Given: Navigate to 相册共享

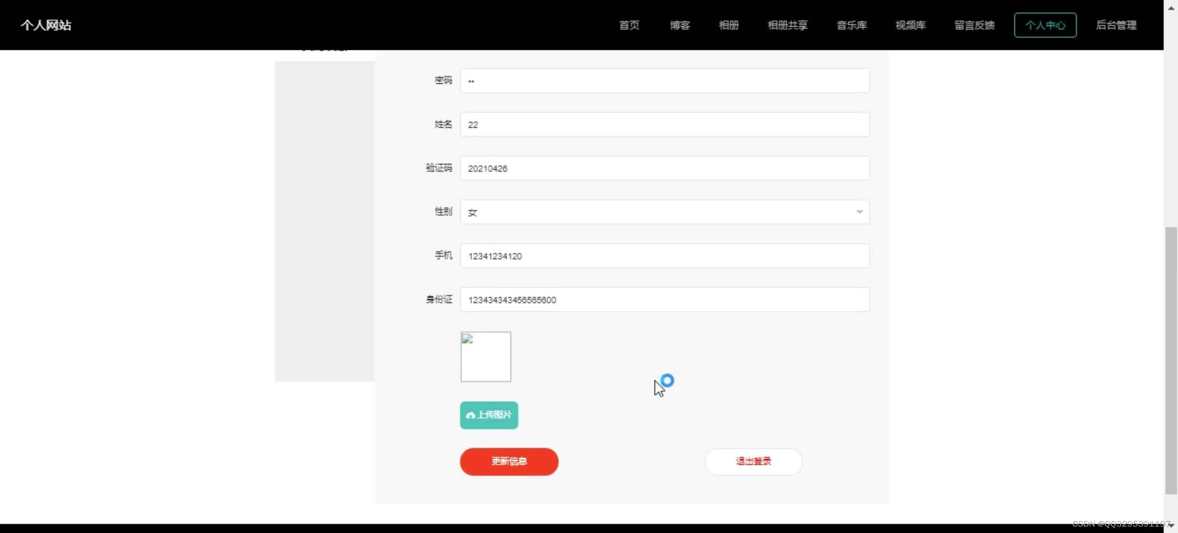Looking at the screenshot, I should pyautogui.click(x=788, y=25).
